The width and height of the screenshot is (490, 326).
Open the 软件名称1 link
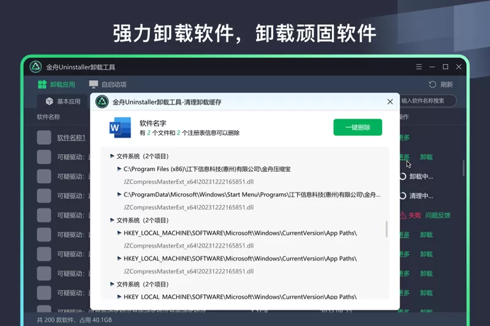[71, 138]
